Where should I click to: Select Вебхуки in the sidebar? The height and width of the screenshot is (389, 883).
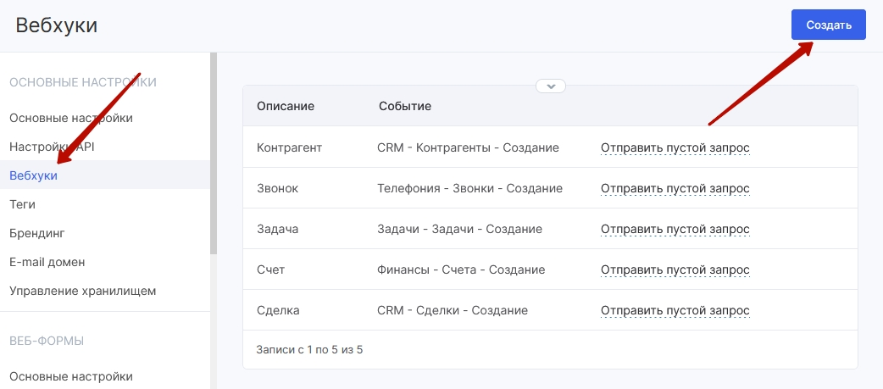click(x=33, y=175)
